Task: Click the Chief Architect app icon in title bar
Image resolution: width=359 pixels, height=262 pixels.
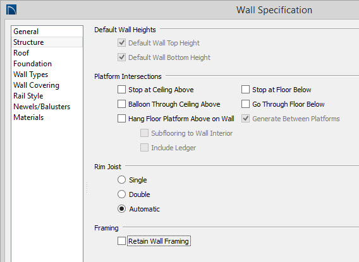Action: coord(11,10)
